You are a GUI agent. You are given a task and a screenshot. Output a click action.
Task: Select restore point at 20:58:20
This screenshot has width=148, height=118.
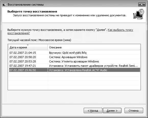point(75,57)
